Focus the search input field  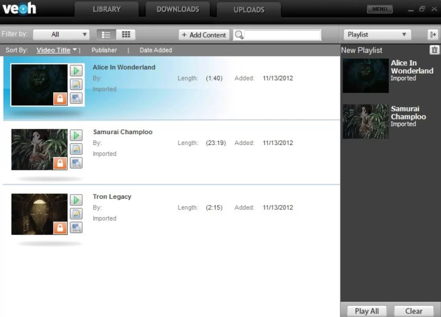pos(283,35)
